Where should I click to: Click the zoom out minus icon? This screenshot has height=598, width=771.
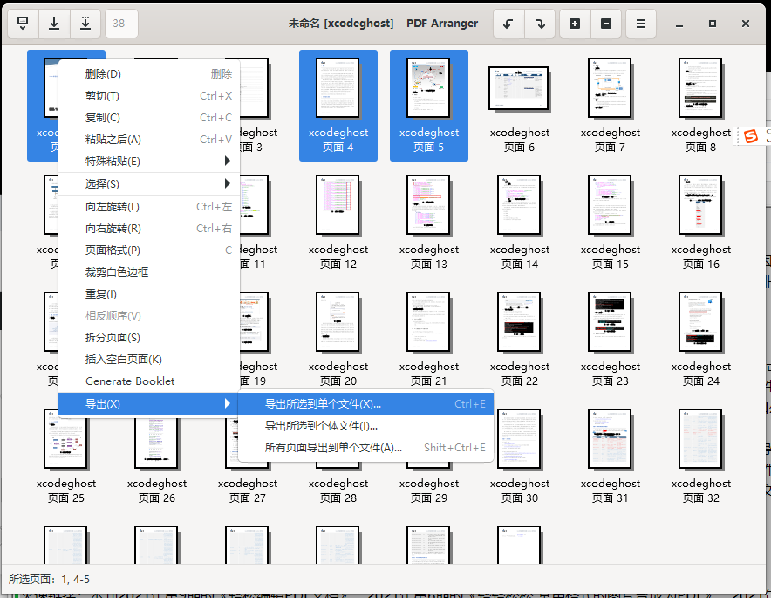[606, 23]
